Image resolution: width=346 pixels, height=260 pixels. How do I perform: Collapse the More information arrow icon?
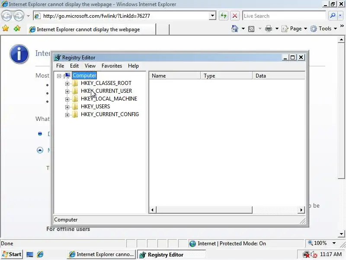40,150
